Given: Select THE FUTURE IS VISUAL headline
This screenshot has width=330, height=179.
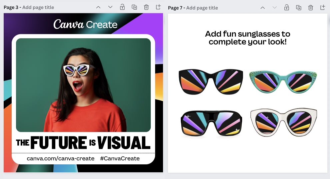Looking at the screenshot, I should [83, 143].
